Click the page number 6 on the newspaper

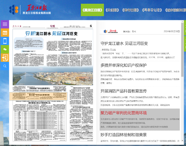[91, 26]
